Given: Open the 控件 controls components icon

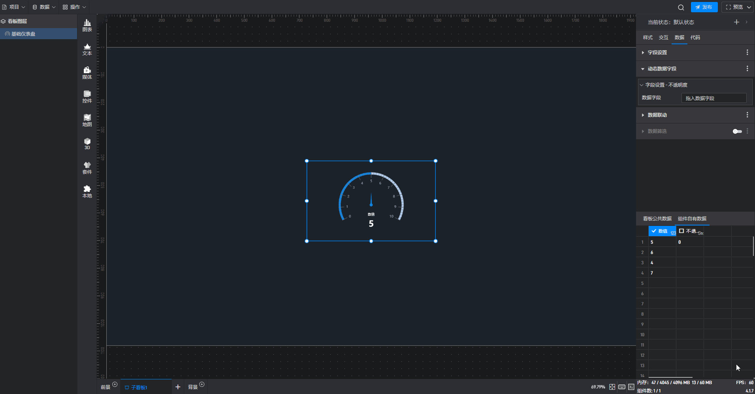Looking at the screenshot, I should (87, 97).
